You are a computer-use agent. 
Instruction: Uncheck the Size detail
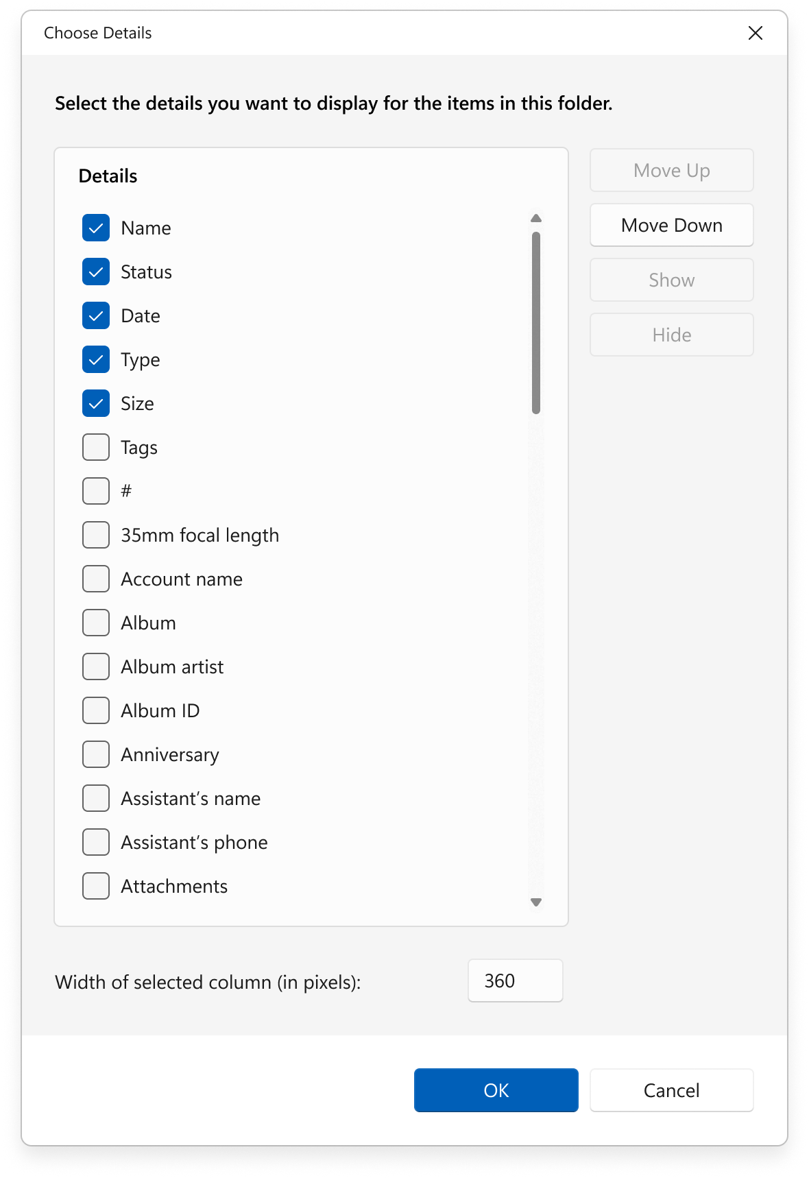pos(95,403)
